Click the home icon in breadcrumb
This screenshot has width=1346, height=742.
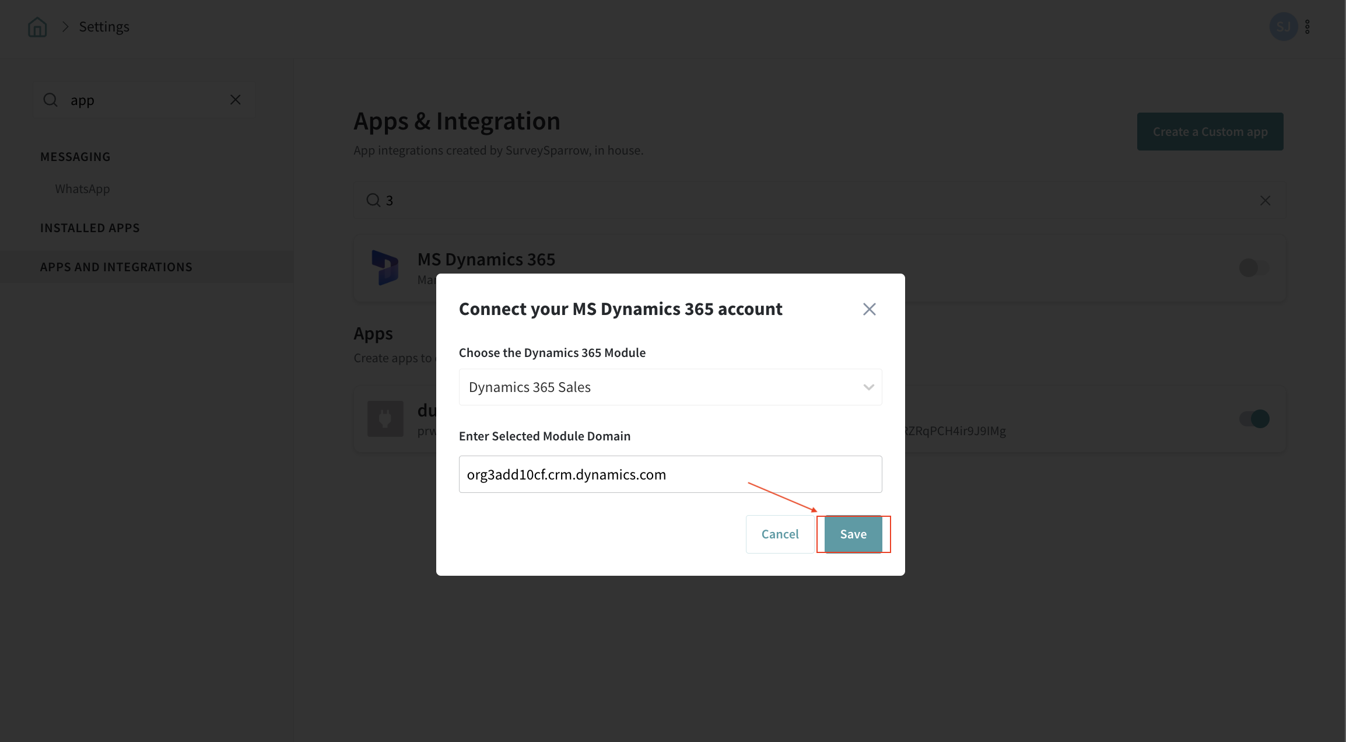37,27
